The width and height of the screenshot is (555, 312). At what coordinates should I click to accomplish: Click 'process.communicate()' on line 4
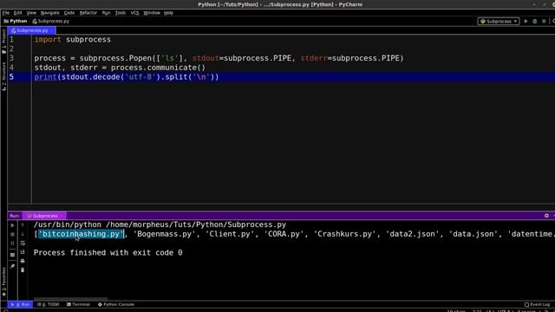158,68
